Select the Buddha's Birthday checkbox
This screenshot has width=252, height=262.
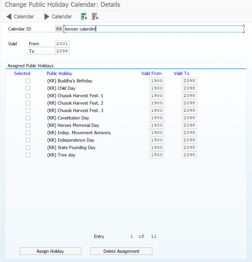(28, 81)
